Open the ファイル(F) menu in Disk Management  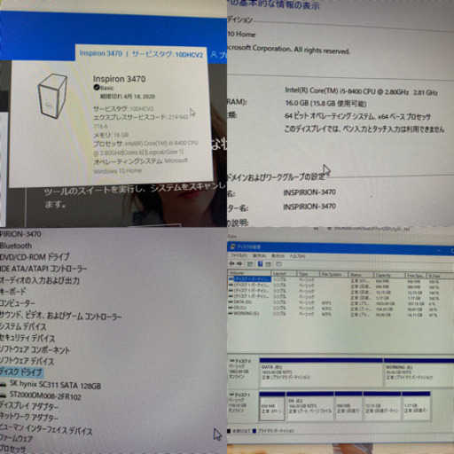click(x=239, y=255)
